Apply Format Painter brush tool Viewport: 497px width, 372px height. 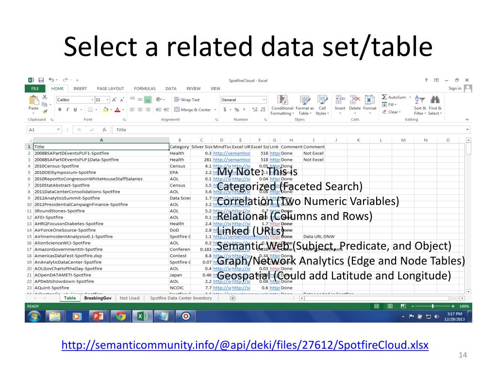pyautogui.click(x=45, y=111)
